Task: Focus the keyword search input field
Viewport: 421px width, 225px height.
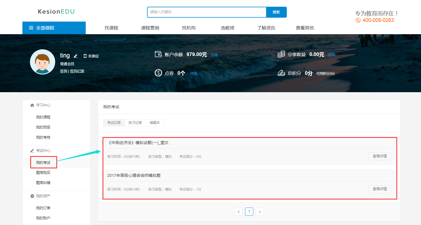Action: point(206,12)
